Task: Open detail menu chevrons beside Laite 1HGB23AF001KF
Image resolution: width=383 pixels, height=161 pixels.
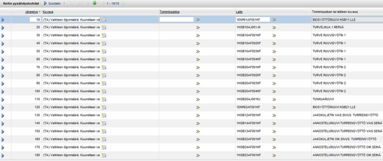Action: click(x=274, y=155)
